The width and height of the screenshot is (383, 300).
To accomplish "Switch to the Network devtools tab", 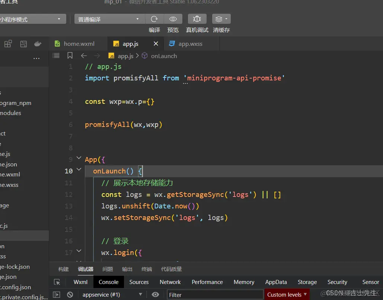I will coord(170,282).
